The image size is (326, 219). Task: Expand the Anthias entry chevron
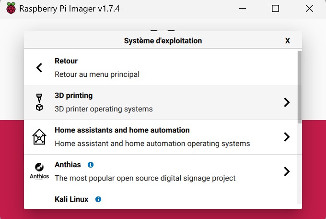[x=287, y=171]
